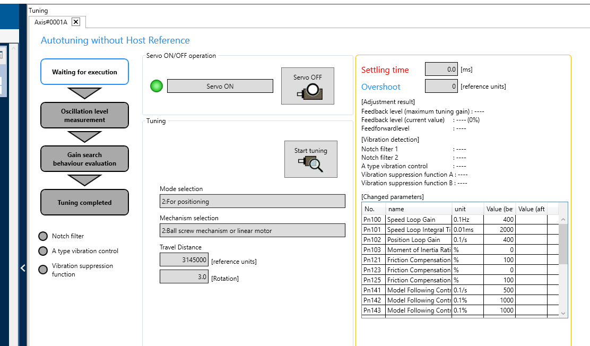The width and height of the screenshot is (590, 346).
Task: Click the unit column header
Action: [x=468, y=209]
